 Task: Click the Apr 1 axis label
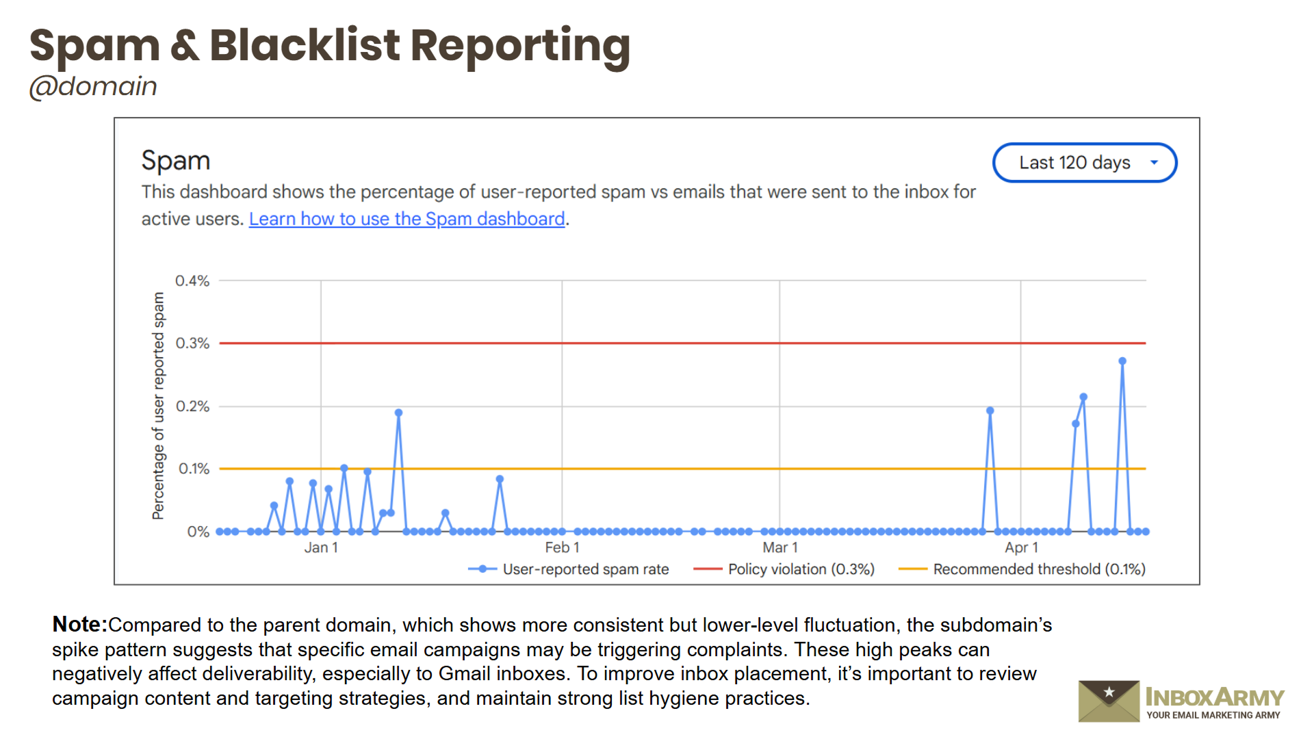coord(1021,547)
